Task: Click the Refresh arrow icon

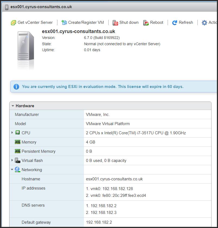Action: 175,23
